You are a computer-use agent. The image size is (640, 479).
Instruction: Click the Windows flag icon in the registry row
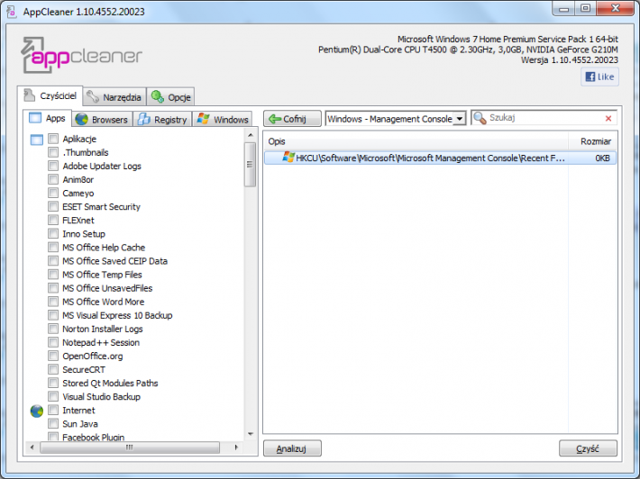pyautogui.click(x=288, y=158)
